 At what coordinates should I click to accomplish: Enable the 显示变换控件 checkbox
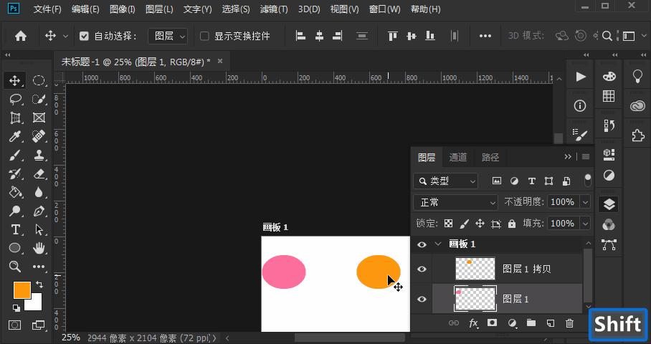click(x=204, y=36)
